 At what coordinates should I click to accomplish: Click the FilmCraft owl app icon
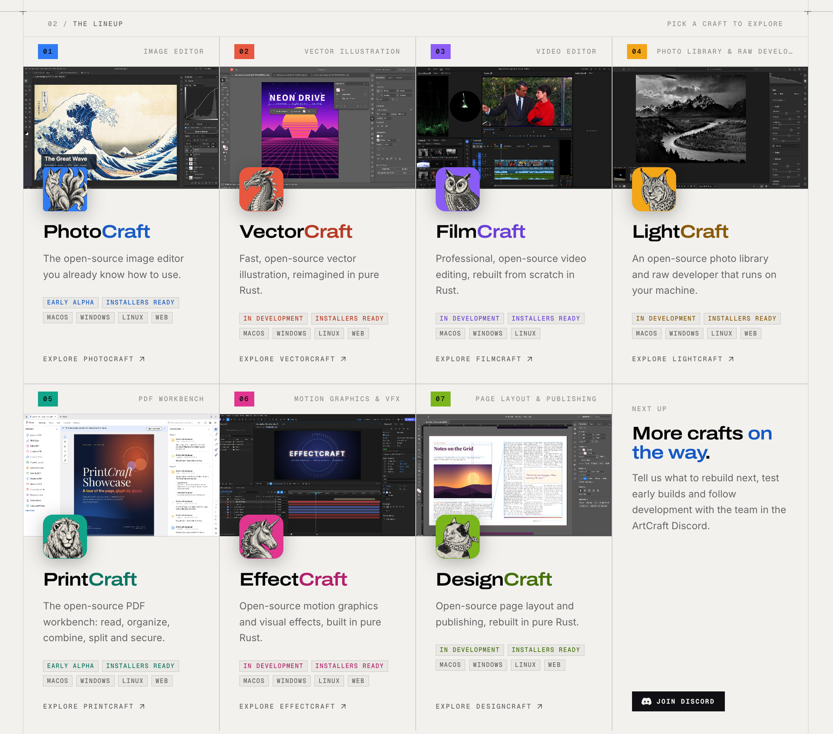pyautogui.click(x=458, y=189)
